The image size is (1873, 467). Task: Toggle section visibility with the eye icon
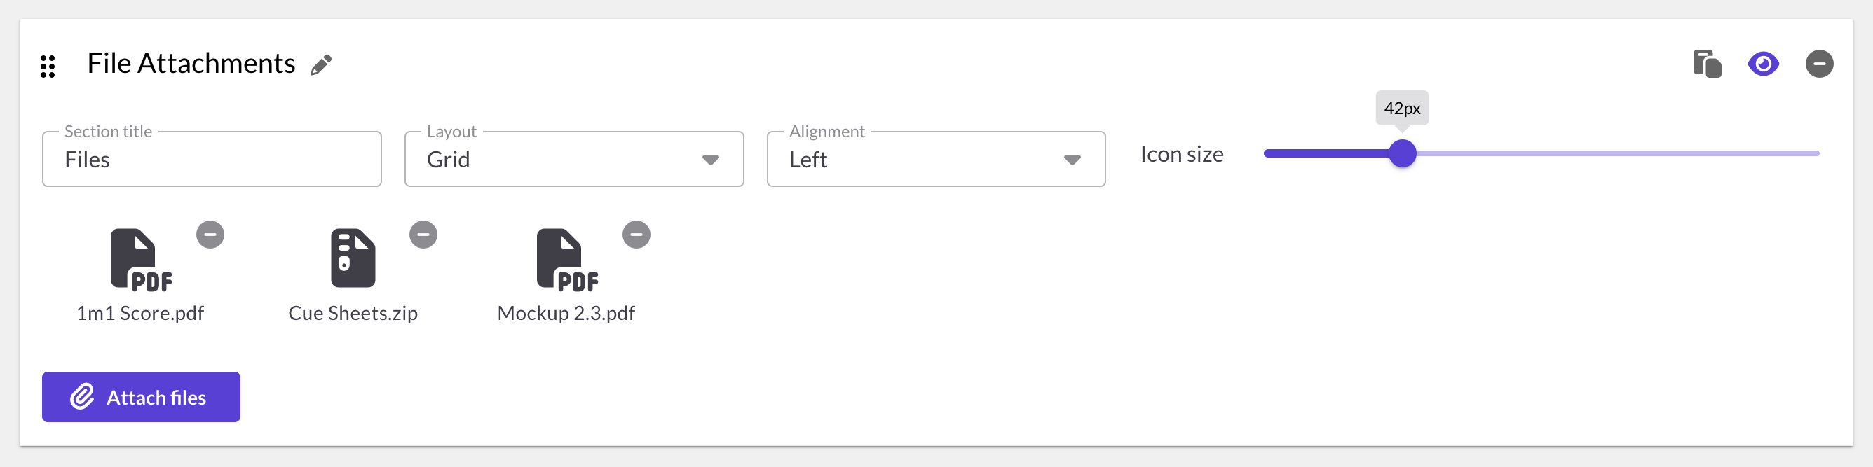click(1762, 64)
